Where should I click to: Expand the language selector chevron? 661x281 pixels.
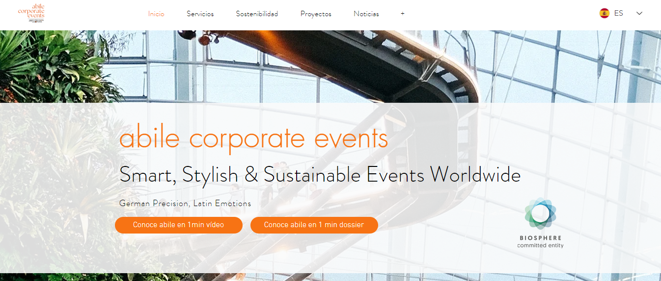coord(639,13)
